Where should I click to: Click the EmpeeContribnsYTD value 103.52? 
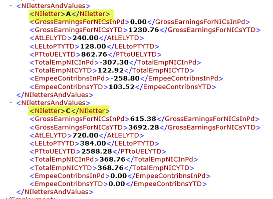(122, 86)
